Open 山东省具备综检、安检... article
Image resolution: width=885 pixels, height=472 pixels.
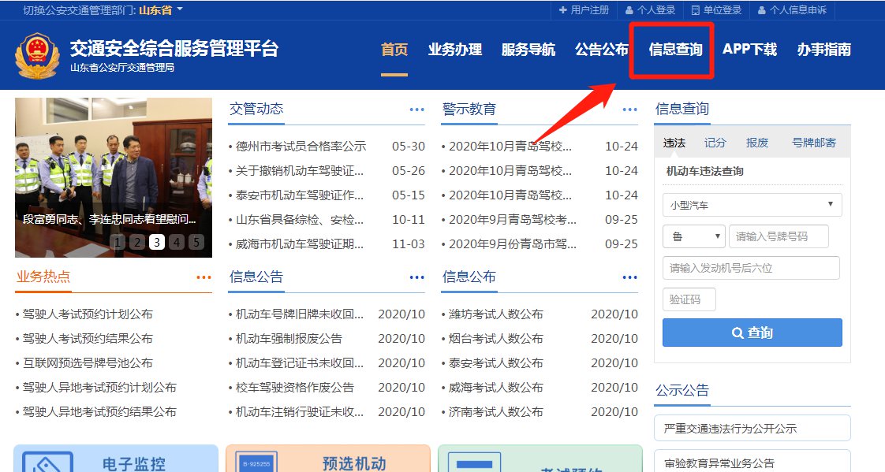coord(299,220)
